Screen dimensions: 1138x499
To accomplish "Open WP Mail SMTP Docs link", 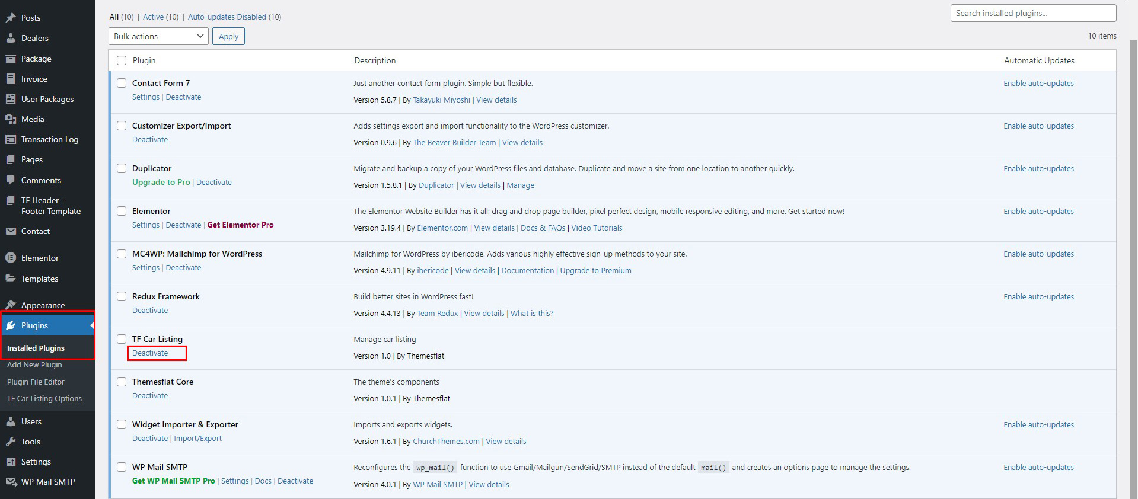I will (x=263, y=481).
